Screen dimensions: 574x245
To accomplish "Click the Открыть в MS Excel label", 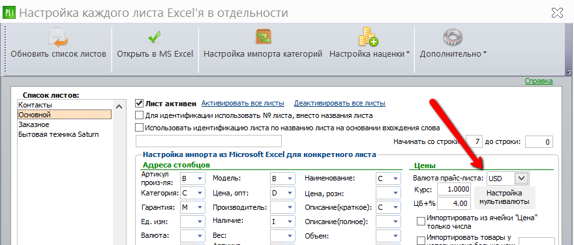I will [x=155, y=54].
